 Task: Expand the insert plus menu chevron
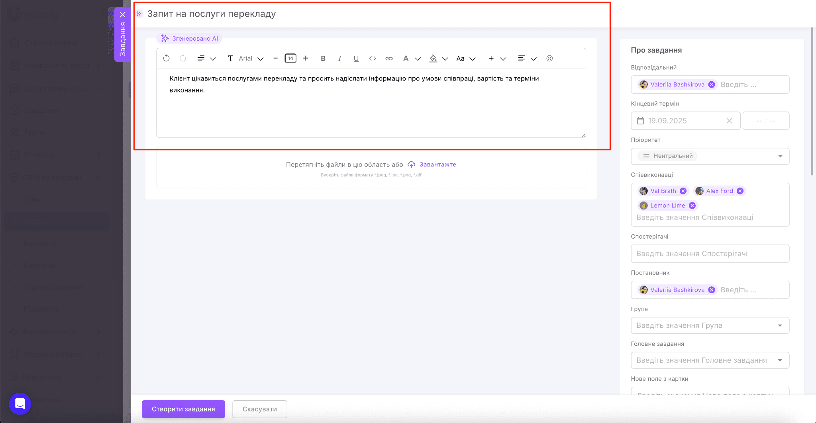[x=503, y=59]
